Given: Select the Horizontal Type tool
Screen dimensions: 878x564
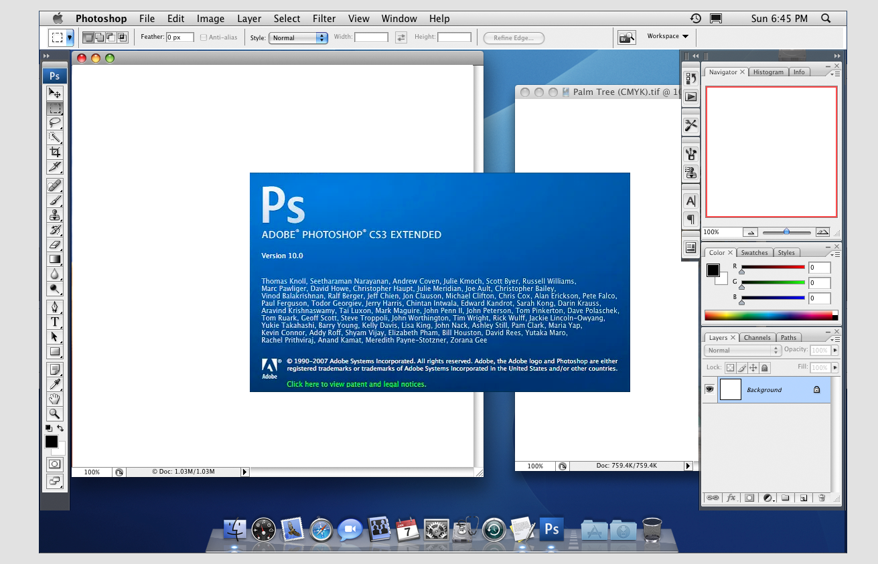Looking at the screenshot, I should click(x=55, y=322).
